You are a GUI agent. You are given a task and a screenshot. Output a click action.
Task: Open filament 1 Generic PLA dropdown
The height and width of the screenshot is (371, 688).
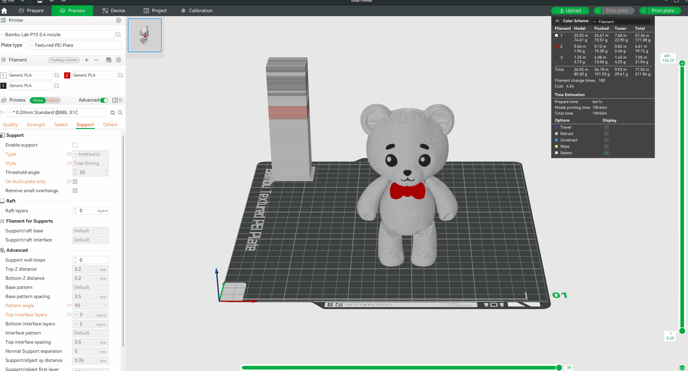pyautogui.click(x=30, y=75)
